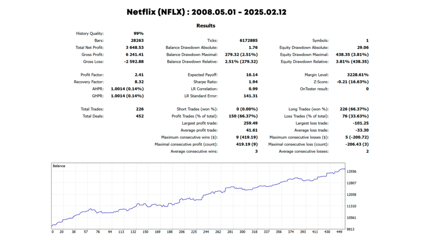This screenshot has height=240, width=428.
Task: Click the History Quality value 99%
Action: coord(138,33)
